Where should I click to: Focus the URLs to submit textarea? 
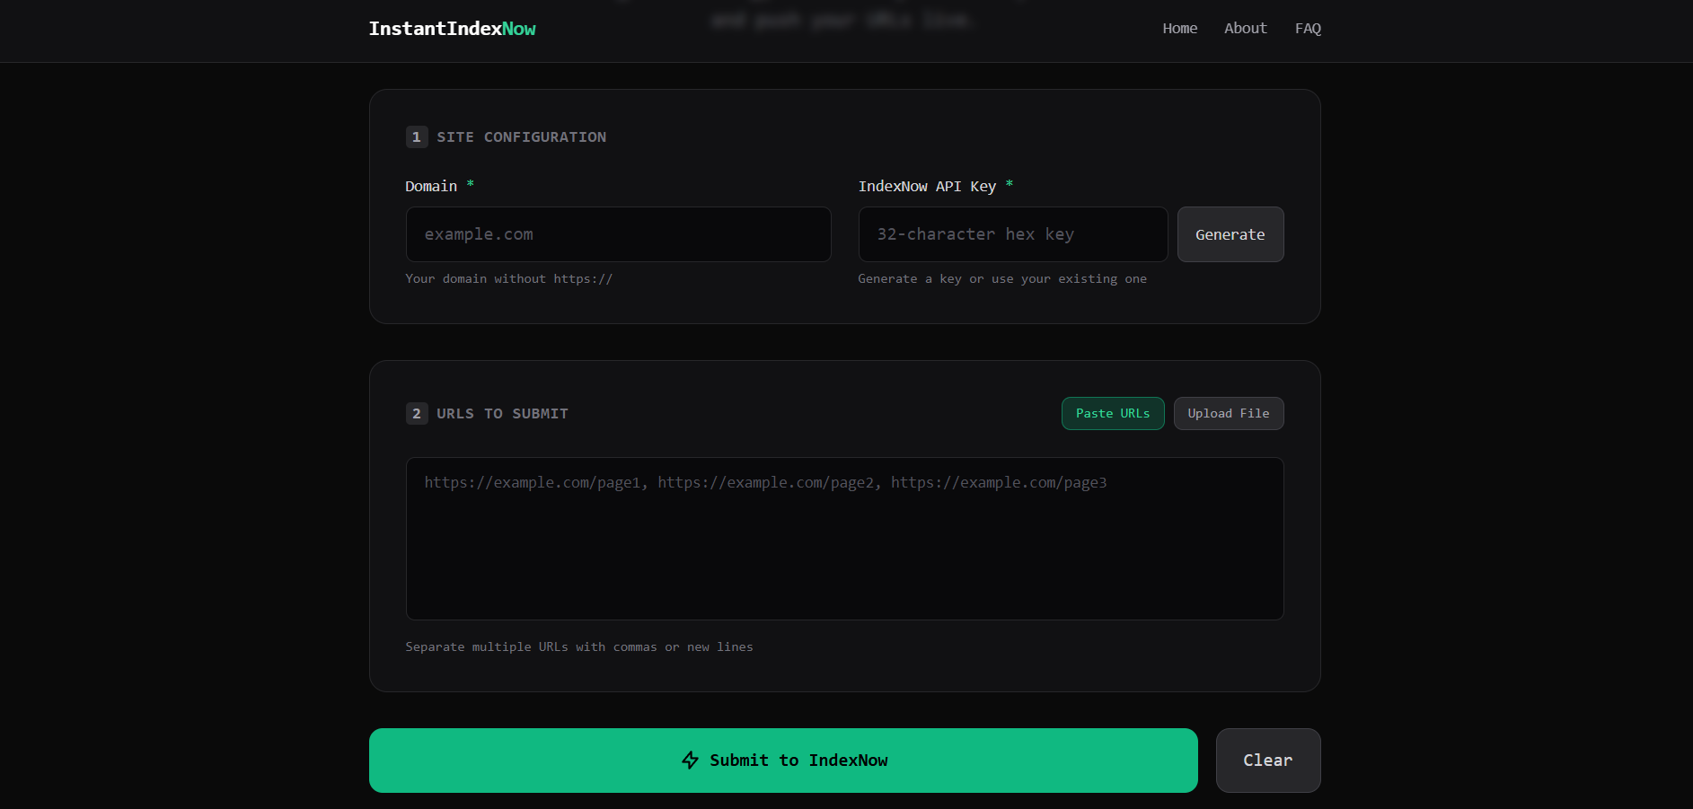[844, 539]
